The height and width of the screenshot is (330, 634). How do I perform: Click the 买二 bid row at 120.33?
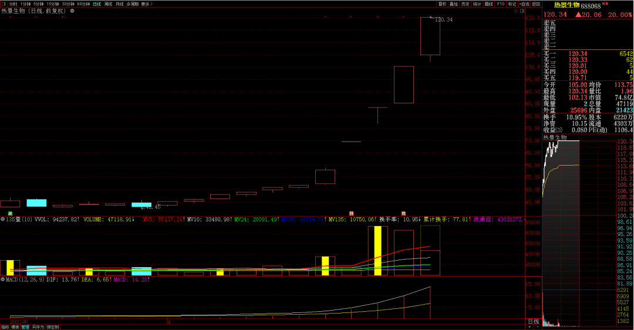(x=588, y=59)
